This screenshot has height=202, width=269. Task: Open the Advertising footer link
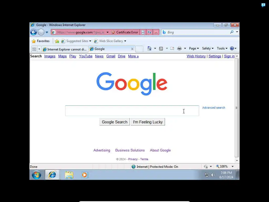click(x=102, y=150)
